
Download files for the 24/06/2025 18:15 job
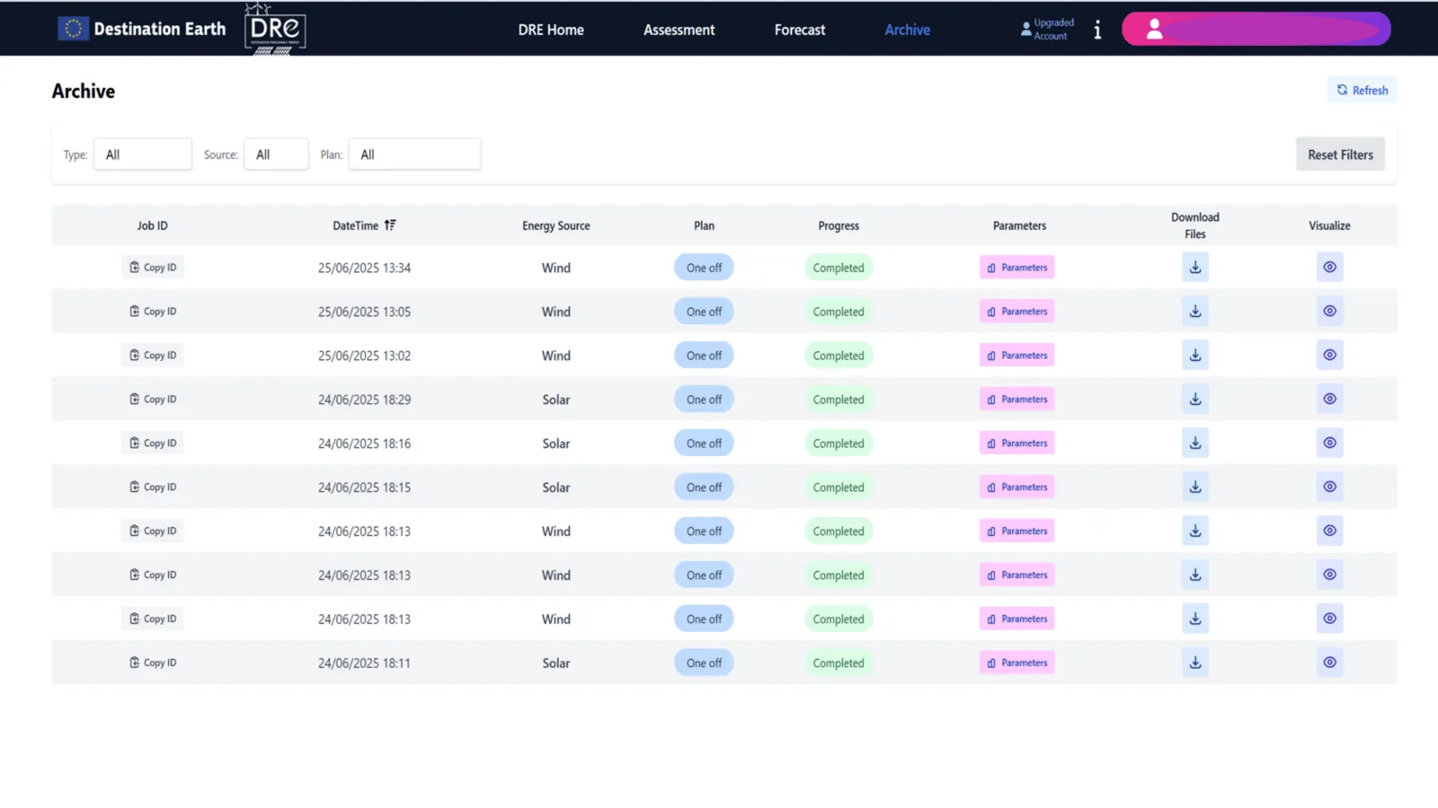(1194, 487)
